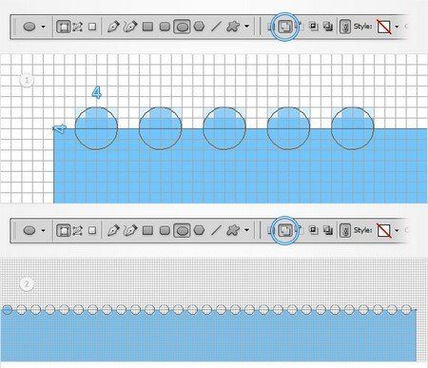Select the Pen tool in step 2 options bar
Viewport: 428px width, 368px height.
click(x=113, y=230)
